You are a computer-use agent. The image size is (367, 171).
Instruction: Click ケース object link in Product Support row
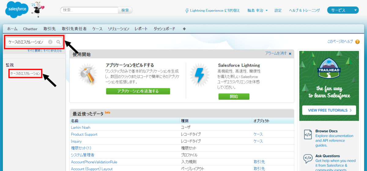point(258,134)
